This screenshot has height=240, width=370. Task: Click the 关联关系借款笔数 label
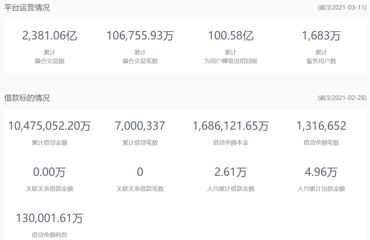pyautogui.click(x=140, y=189)
